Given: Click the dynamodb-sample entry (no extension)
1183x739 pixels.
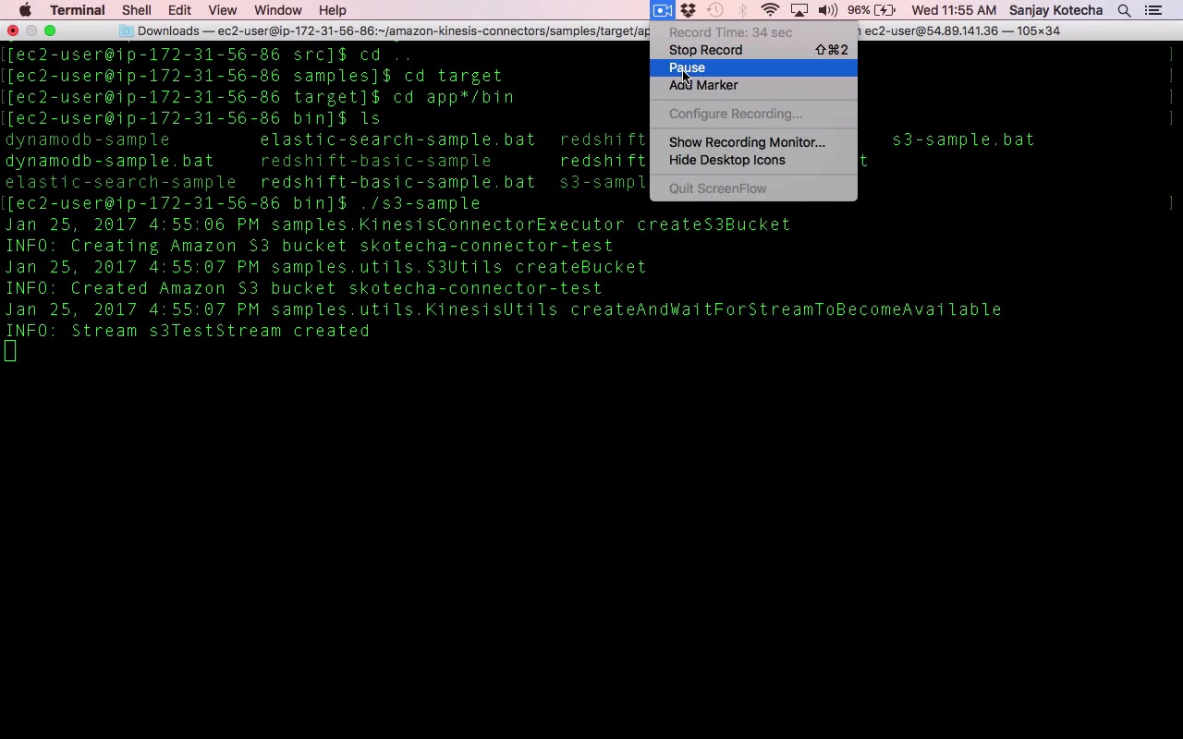Looking at the screenshot, I should pos(88,139).
